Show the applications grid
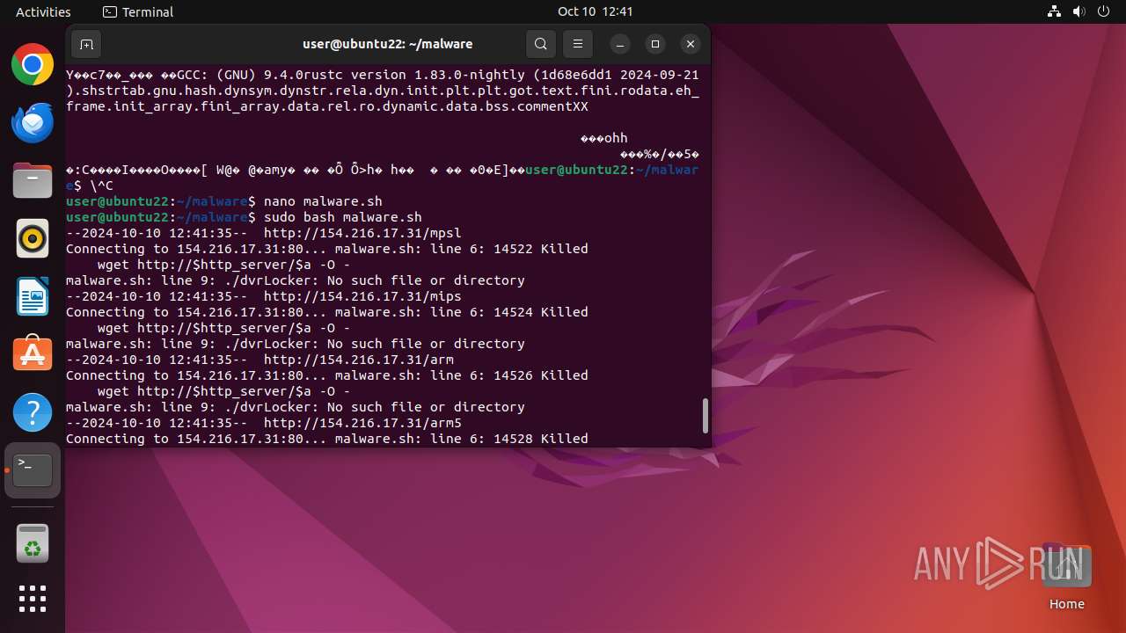The width and height of the screenshot is (1126, 633). click(x=33, y=599)
